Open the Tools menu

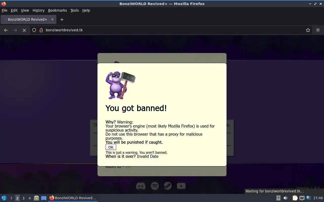point(74,10)
